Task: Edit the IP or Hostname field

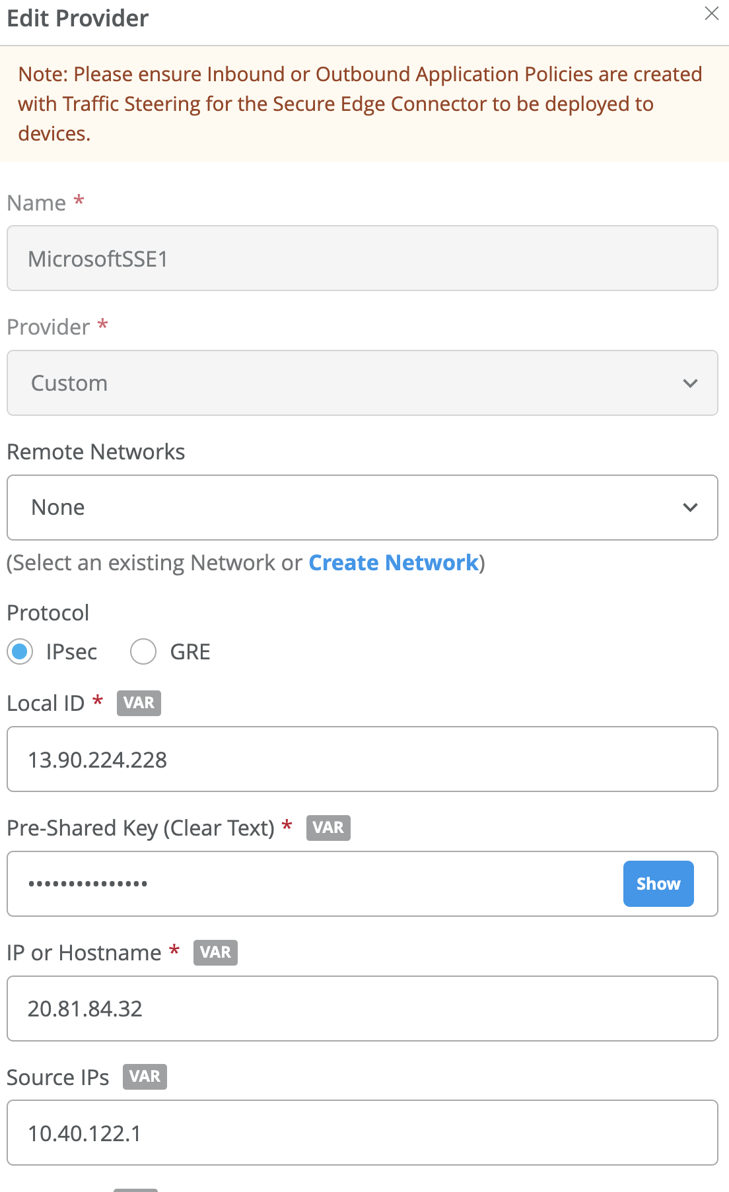Action: pos(362,1009)
